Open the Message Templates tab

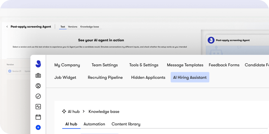[185, 65]
